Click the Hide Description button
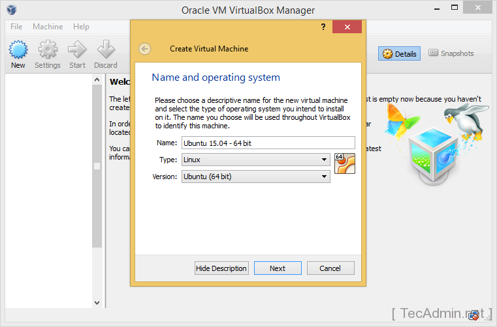 pyautogui.click(x=221, y=268)
